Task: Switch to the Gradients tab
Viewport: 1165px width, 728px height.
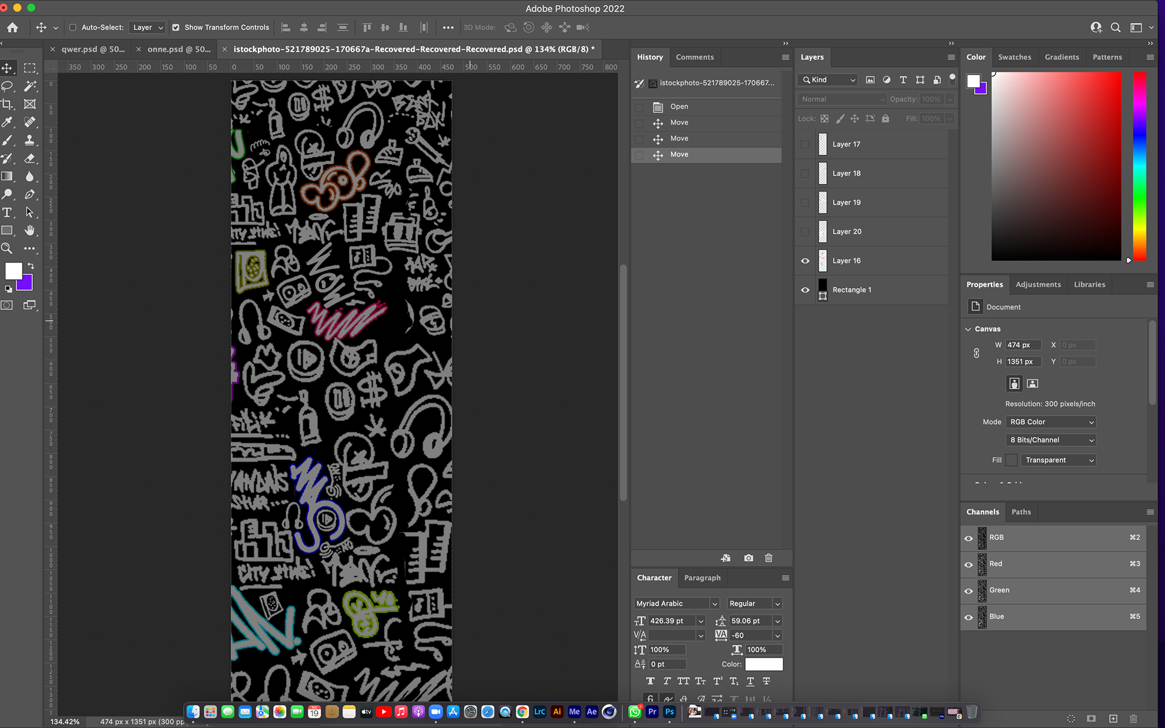Action: pyautogui.click(x=1062, y=57)
